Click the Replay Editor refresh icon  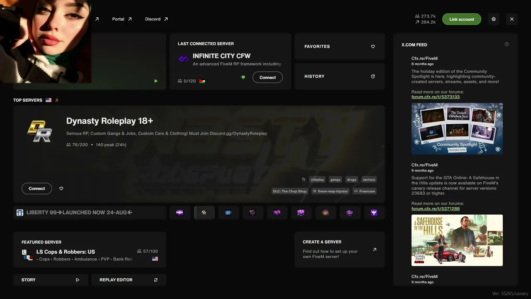[x=156, y=280]
